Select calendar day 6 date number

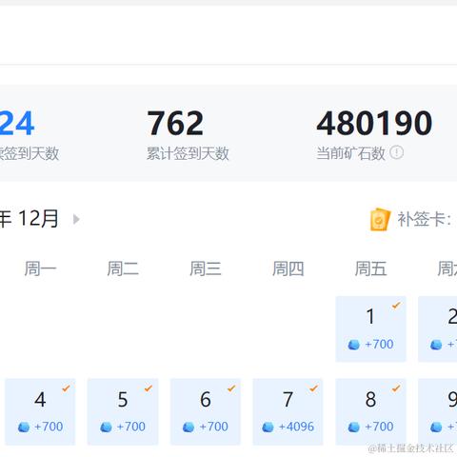tap(206, 399)
